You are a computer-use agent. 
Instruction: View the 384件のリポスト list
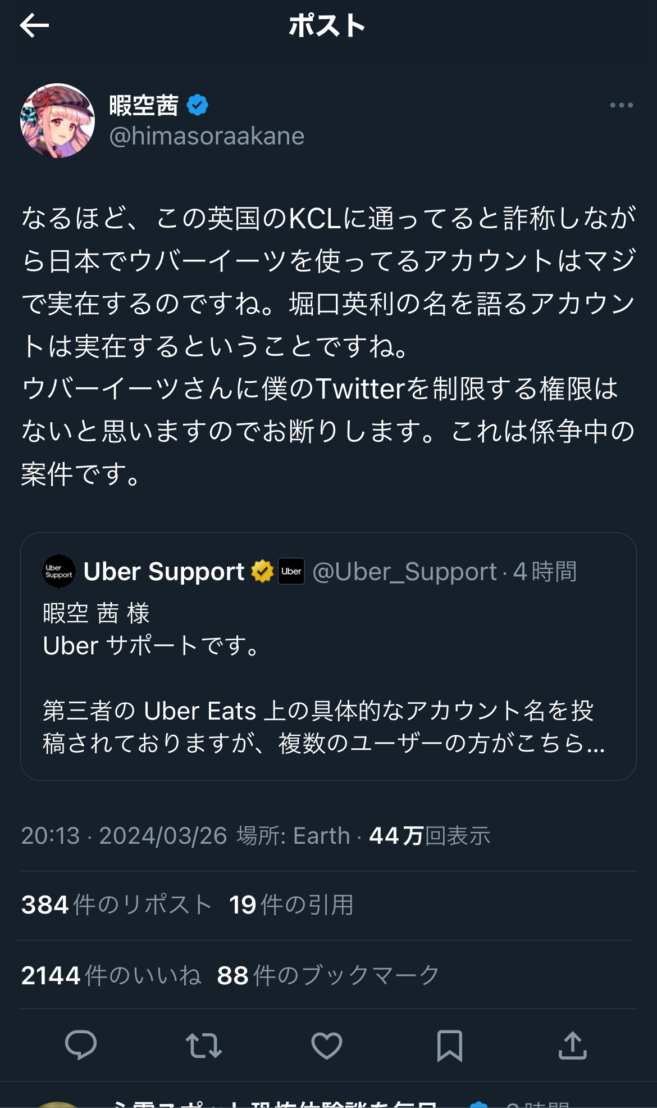click(x=116, y=905)
